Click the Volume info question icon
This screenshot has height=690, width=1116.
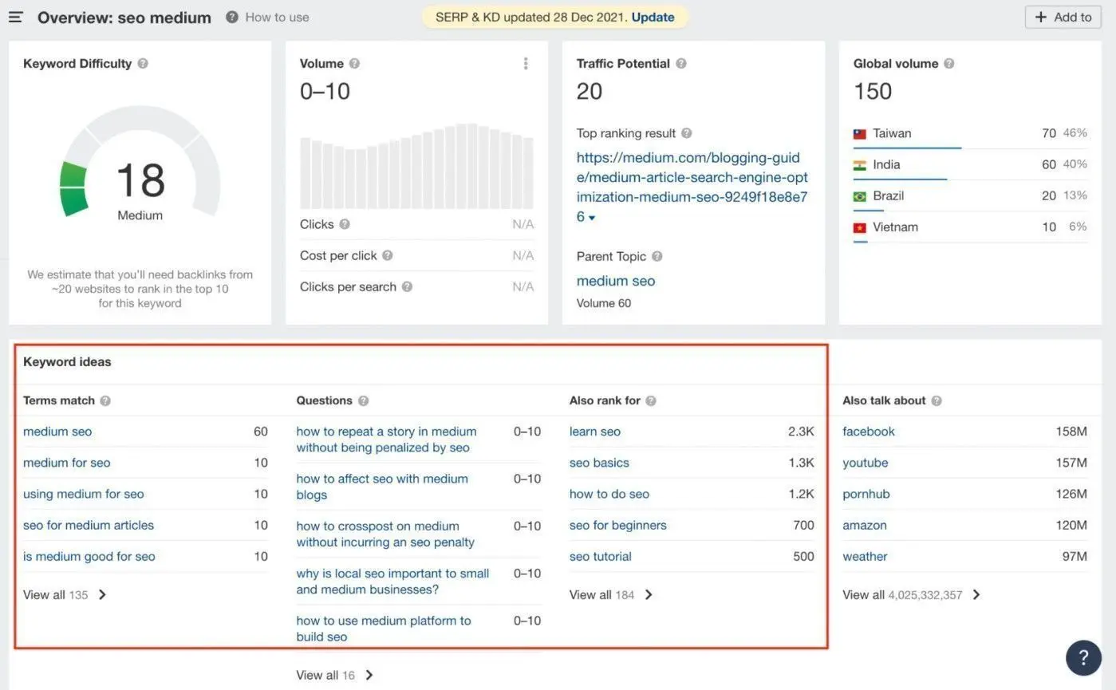click(x=354, y=64)
